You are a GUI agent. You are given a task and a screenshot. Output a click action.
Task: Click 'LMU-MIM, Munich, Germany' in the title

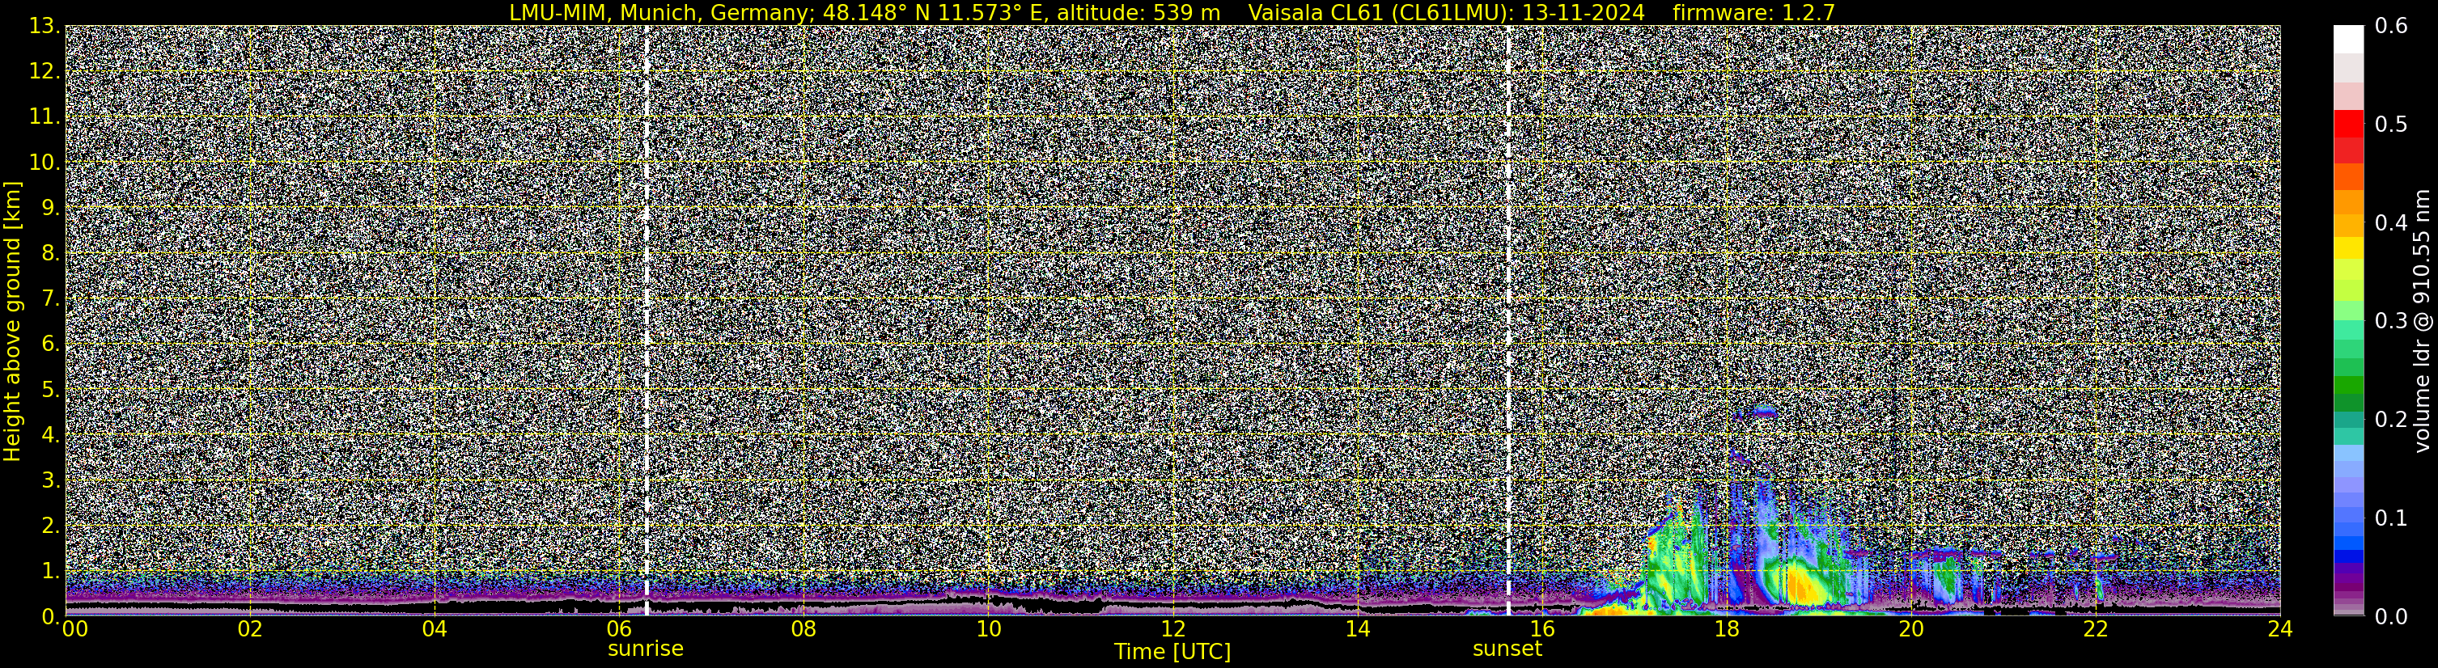659,13
